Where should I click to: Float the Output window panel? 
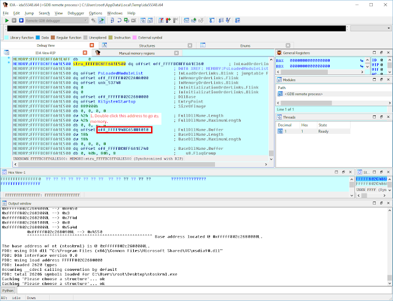click(x=381, y=203)
